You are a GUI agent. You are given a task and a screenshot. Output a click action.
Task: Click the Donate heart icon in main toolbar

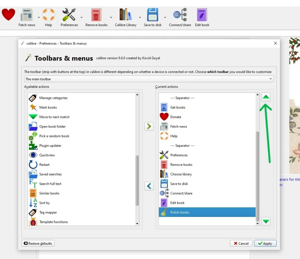[x=8, y=14]
